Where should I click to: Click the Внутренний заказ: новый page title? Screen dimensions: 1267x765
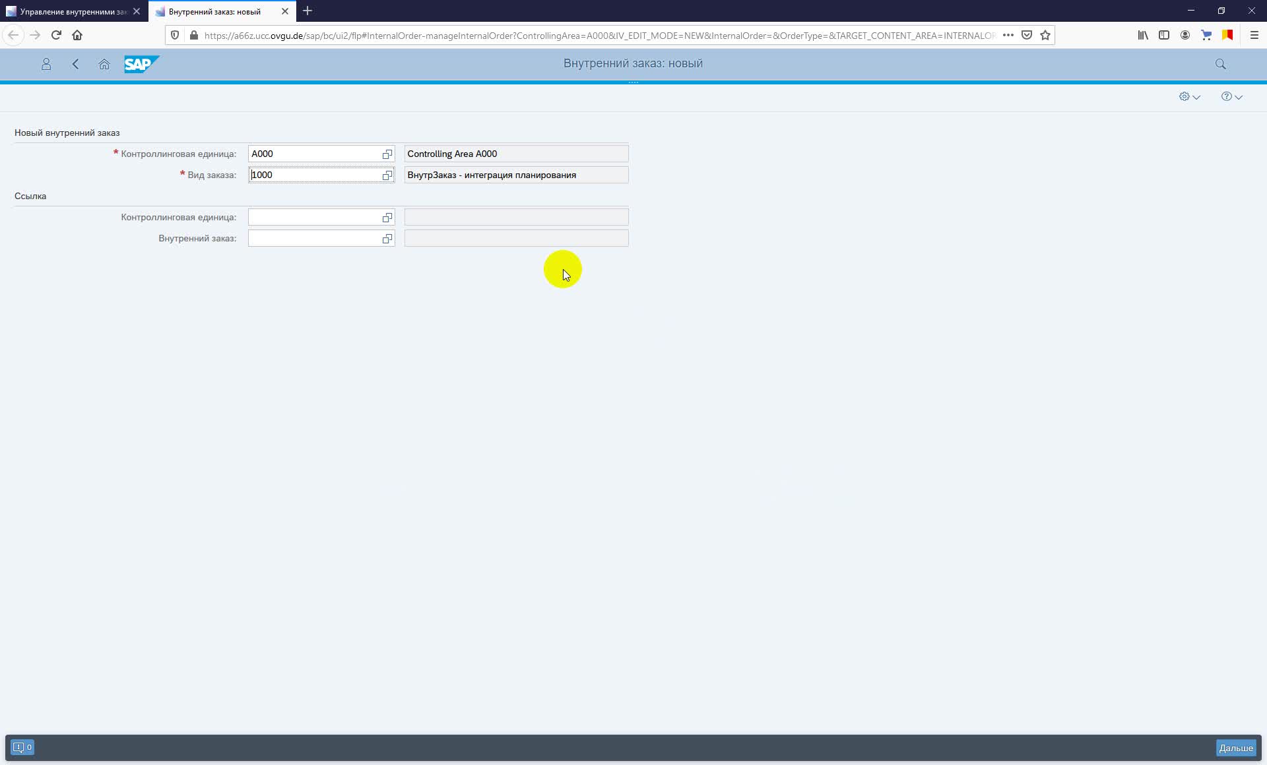tap(633, 63)
